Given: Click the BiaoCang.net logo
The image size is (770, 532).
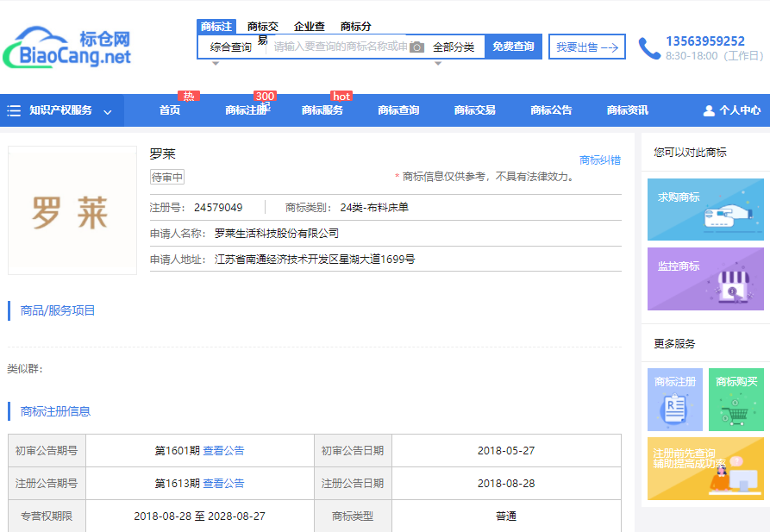Looking at the screenshot, I should coord(66,47).
